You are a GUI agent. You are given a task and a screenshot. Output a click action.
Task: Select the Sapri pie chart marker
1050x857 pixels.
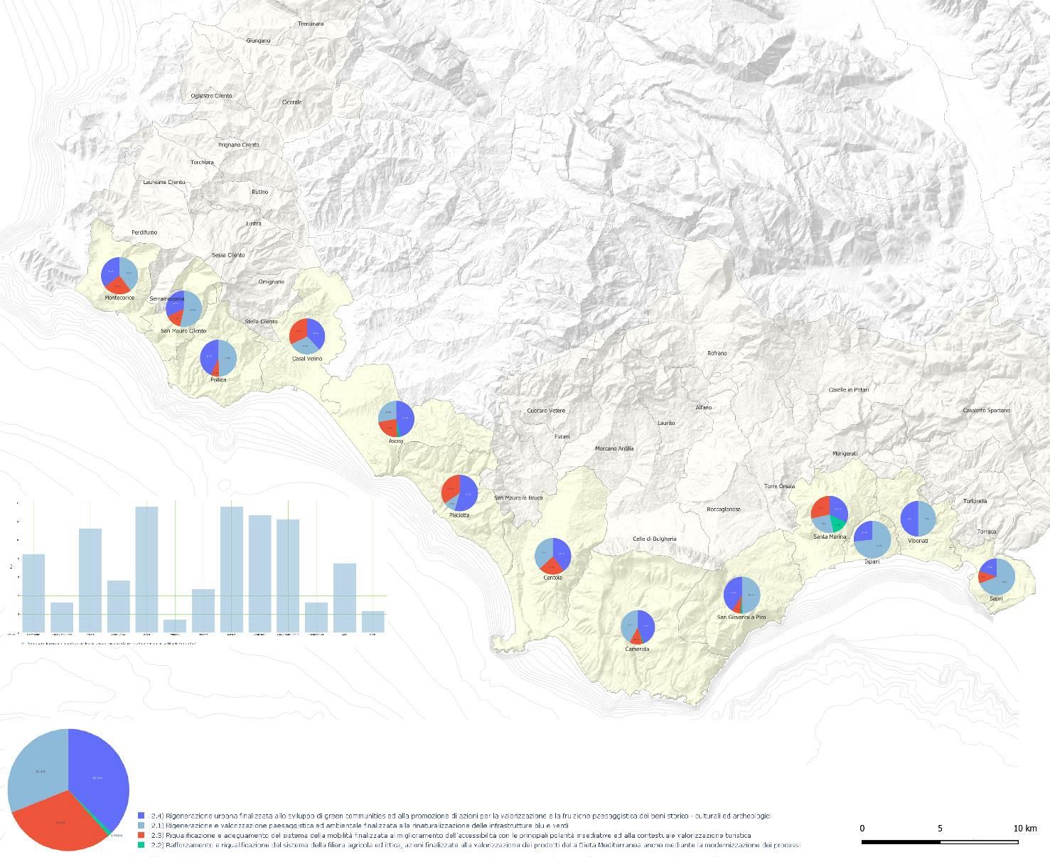[997, 577]
